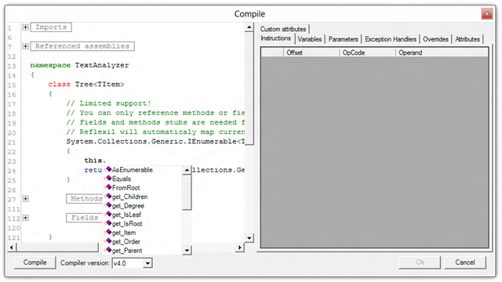The height and width of the screenshot is (282, 502).
Task: Click 'namespace TextAnalyzer' code line
Action: 79,65
